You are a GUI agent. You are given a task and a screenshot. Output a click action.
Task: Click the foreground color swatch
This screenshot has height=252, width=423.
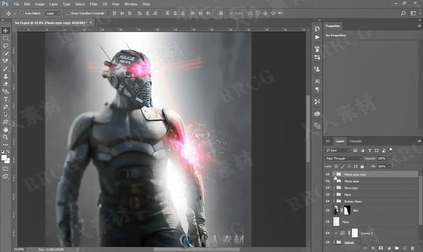(x=4, y=158)
